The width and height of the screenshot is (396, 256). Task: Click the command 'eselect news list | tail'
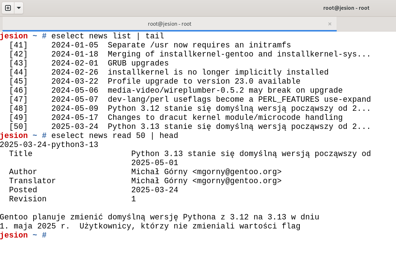(x=108, y=36)
